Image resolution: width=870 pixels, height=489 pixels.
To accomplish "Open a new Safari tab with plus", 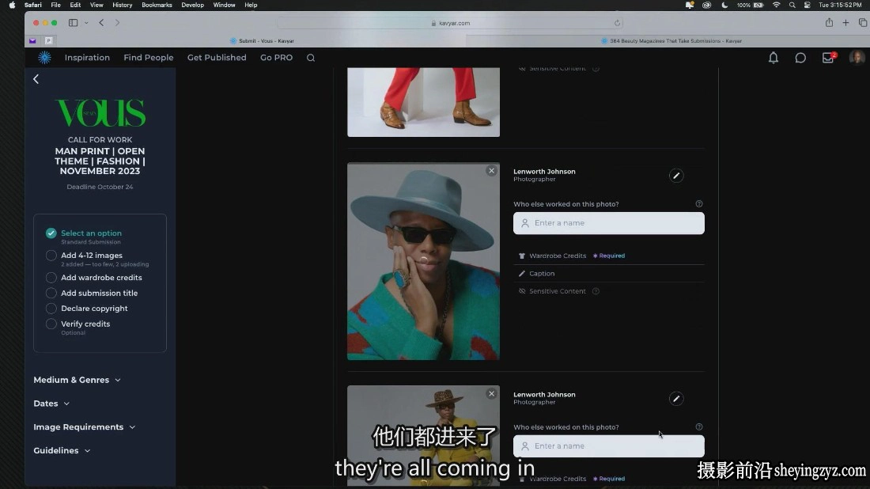I will point(845,23).
